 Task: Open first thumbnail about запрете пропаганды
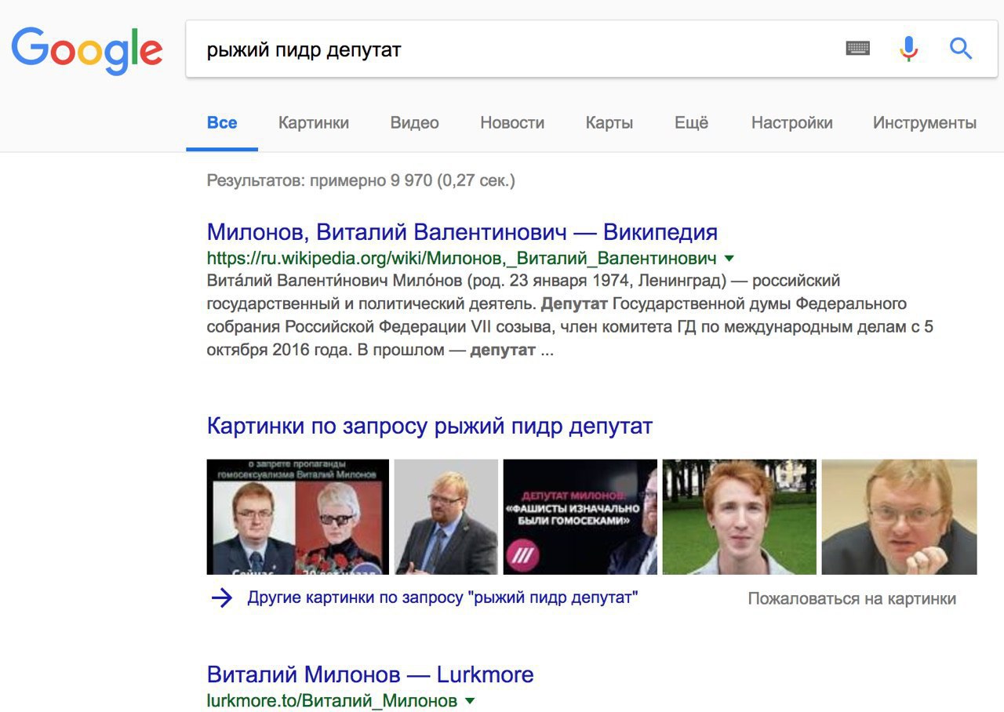(x=298, y=517)
